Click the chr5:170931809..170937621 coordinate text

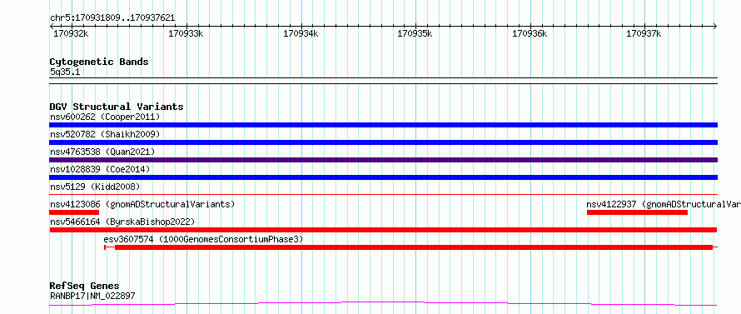(112, 18)
